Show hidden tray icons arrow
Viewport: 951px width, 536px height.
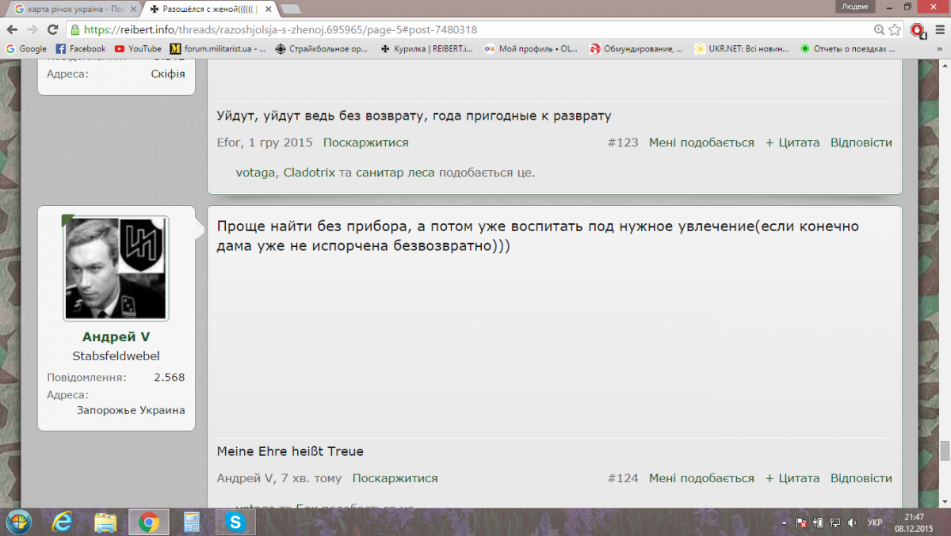785,523
